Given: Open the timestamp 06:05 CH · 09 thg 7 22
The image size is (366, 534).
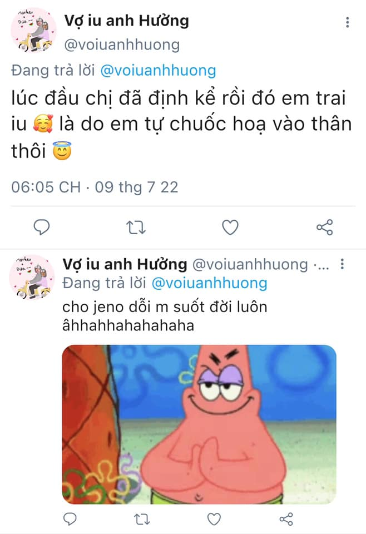Looking at the screenshot, I should [x=95, y=187].
